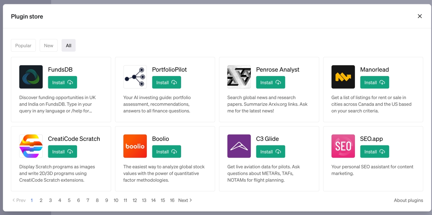
Task: Click the PortfolioPilot network graph icon
Action: (135, 77)
